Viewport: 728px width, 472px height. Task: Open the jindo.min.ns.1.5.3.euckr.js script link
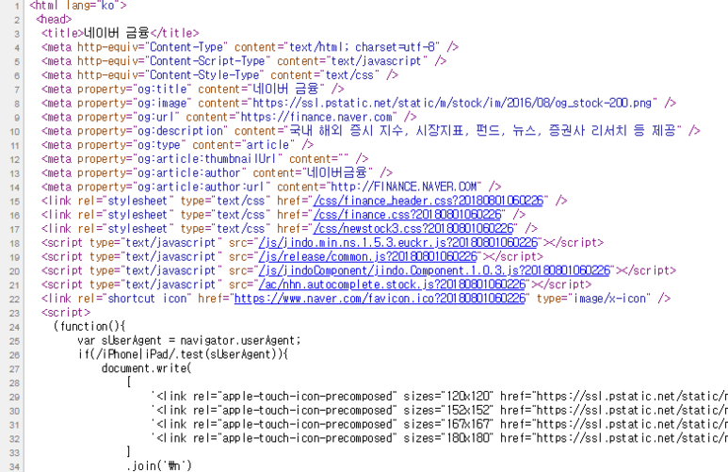[x=397, y=242]
